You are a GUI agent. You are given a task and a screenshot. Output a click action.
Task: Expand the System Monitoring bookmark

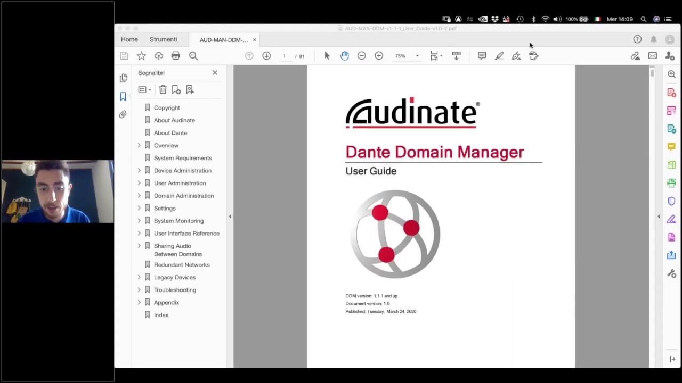139,221
